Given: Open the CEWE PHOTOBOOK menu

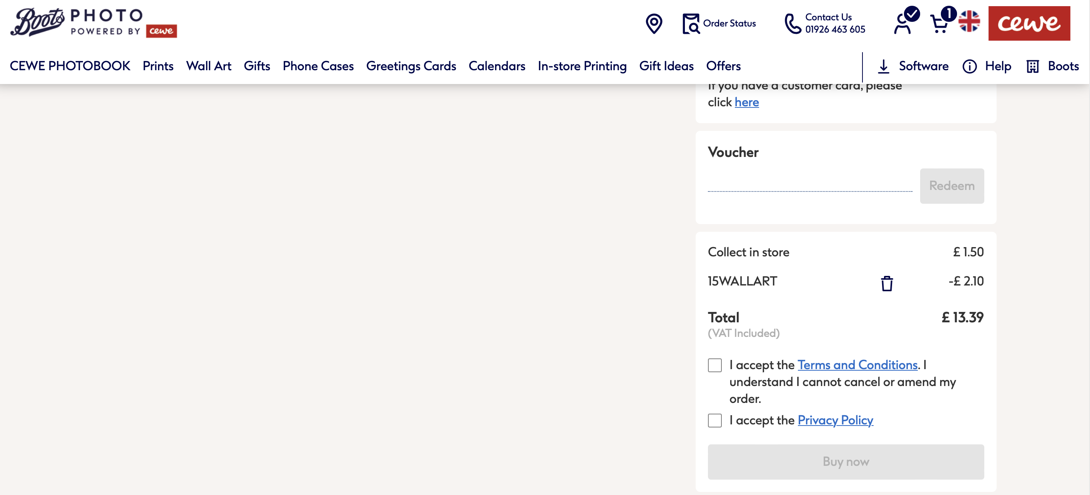Looking at the screenshot, I should pos(70,66).
